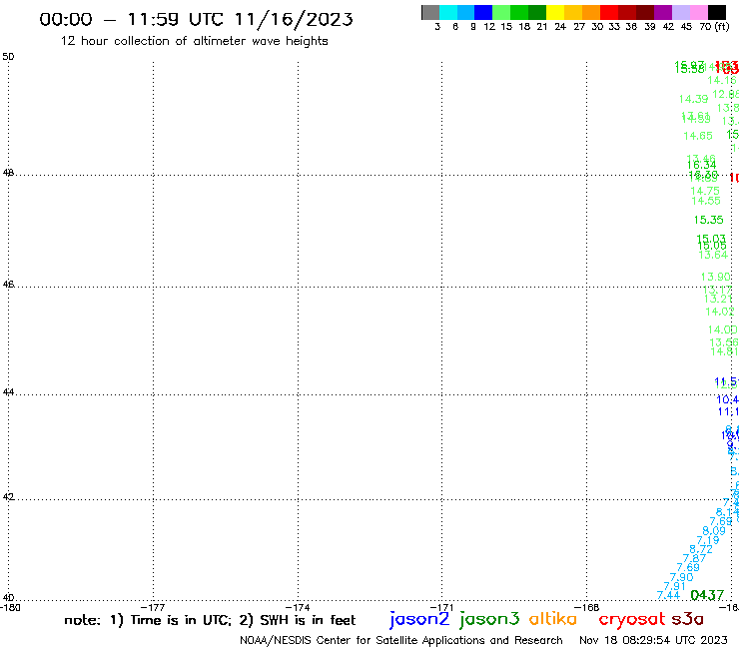Click the wave height value 14.81
Viewport: 739px width, 649px height.
pyautogui.click(x=724, y=351)
